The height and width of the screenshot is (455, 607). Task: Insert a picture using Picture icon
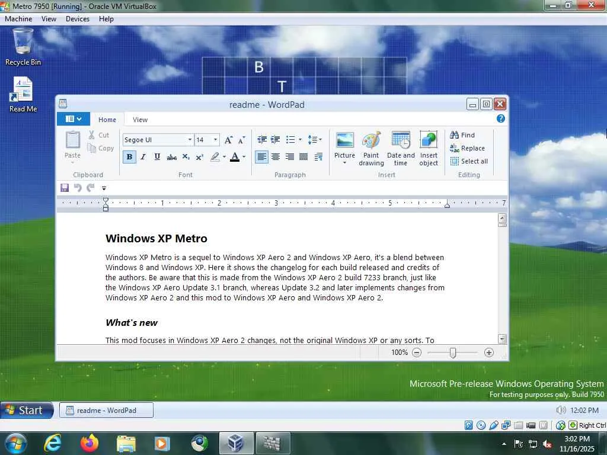coord(344,140)
